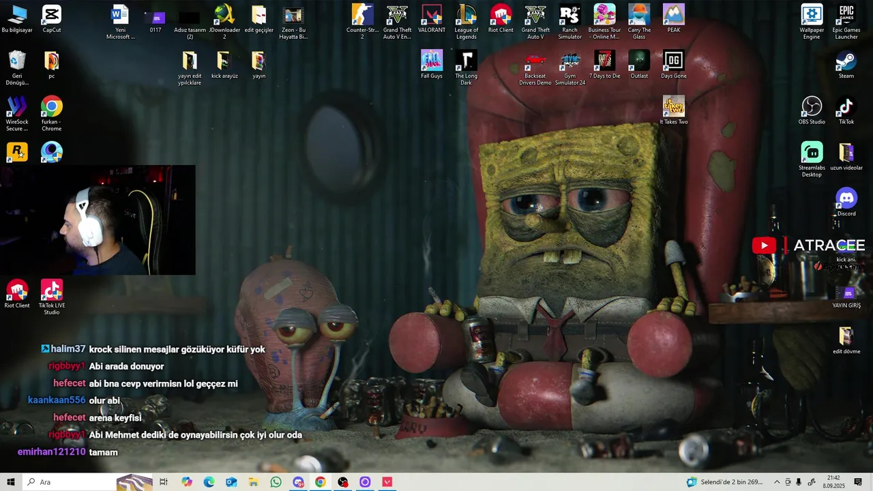Open TikTok shortcut beside OBS Studio
The image size is (873, 491).
[x=846, y=110]
